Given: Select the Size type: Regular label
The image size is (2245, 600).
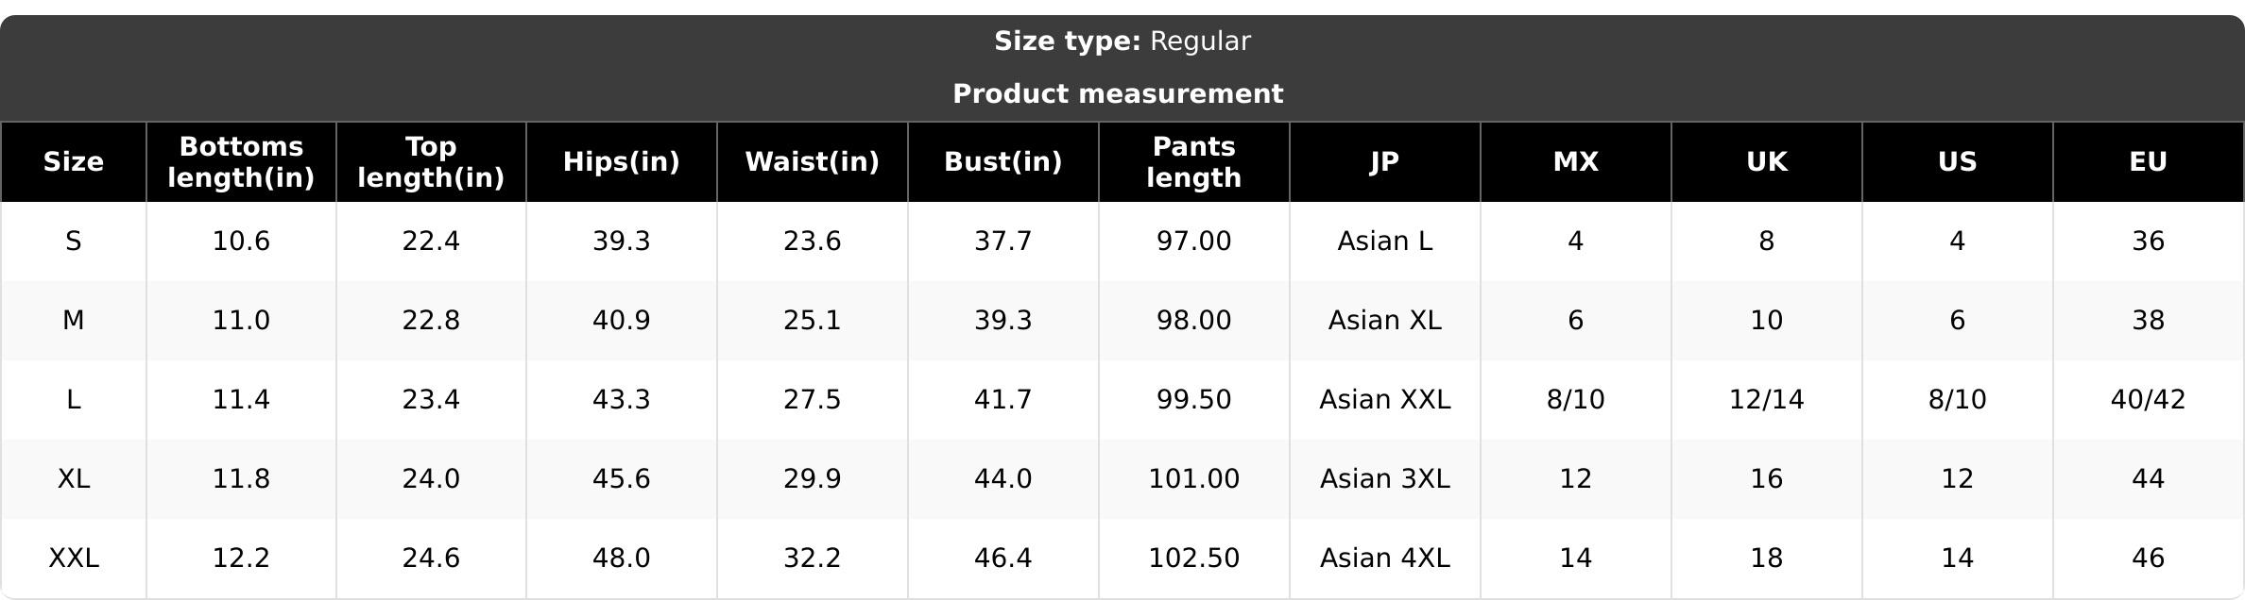Looking at the screenshot, I should tap(1122, 42).
